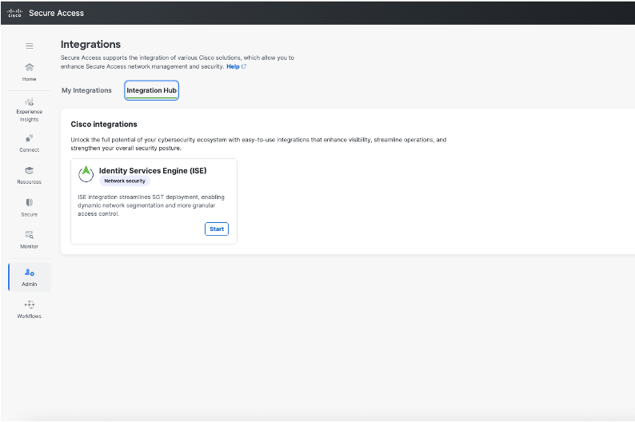The image size is (635, 422).
Task: Switch to the My Integrations tab
Action: (86, 90)
